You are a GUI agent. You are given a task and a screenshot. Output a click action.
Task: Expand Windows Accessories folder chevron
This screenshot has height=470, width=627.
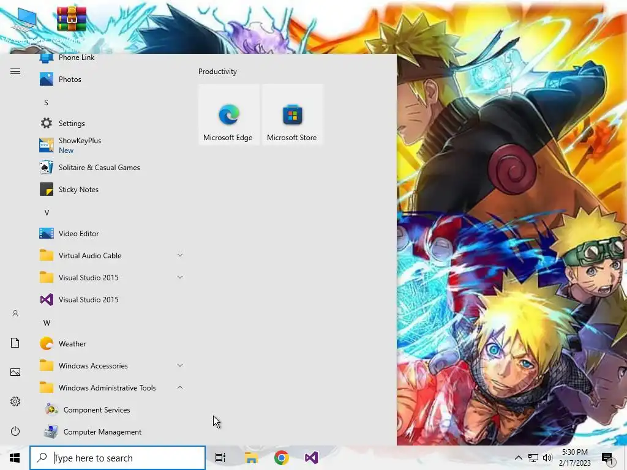(x=180, y=365)
